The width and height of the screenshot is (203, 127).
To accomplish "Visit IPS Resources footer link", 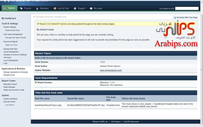I will [x=131, y=122].
